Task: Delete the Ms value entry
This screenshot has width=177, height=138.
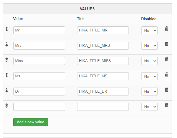Action: coord(167,75)
